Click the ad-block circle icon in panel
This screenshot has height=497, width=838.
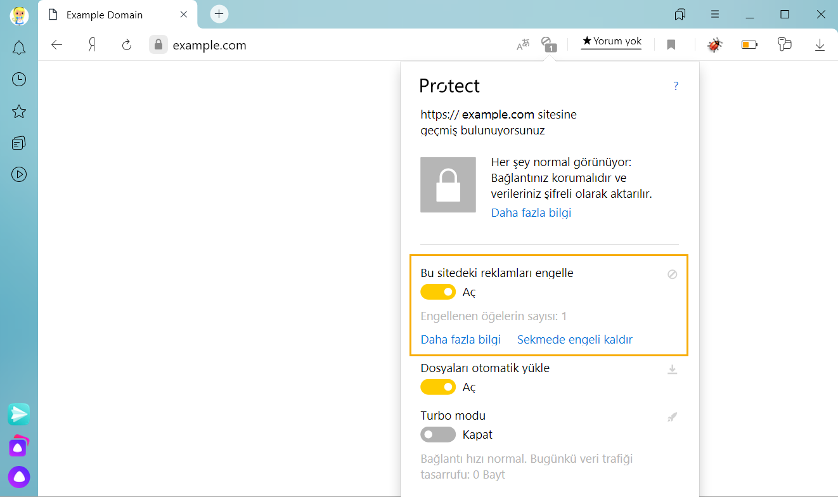tap(673, 274)
